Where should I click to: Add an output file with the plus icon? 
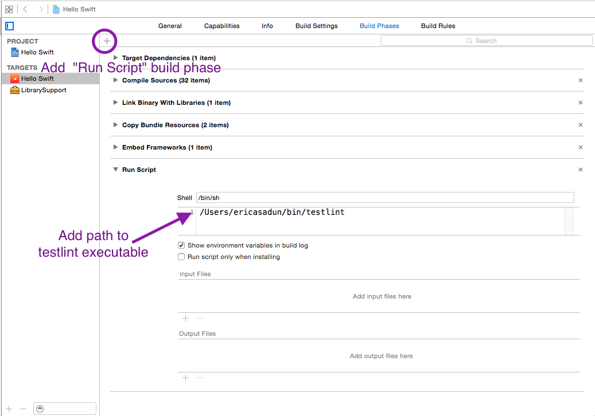pyautogui.click(x=185, y=378)
